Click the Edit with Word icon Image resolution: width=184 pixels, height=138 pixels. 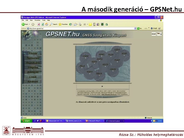click(85, 25)
